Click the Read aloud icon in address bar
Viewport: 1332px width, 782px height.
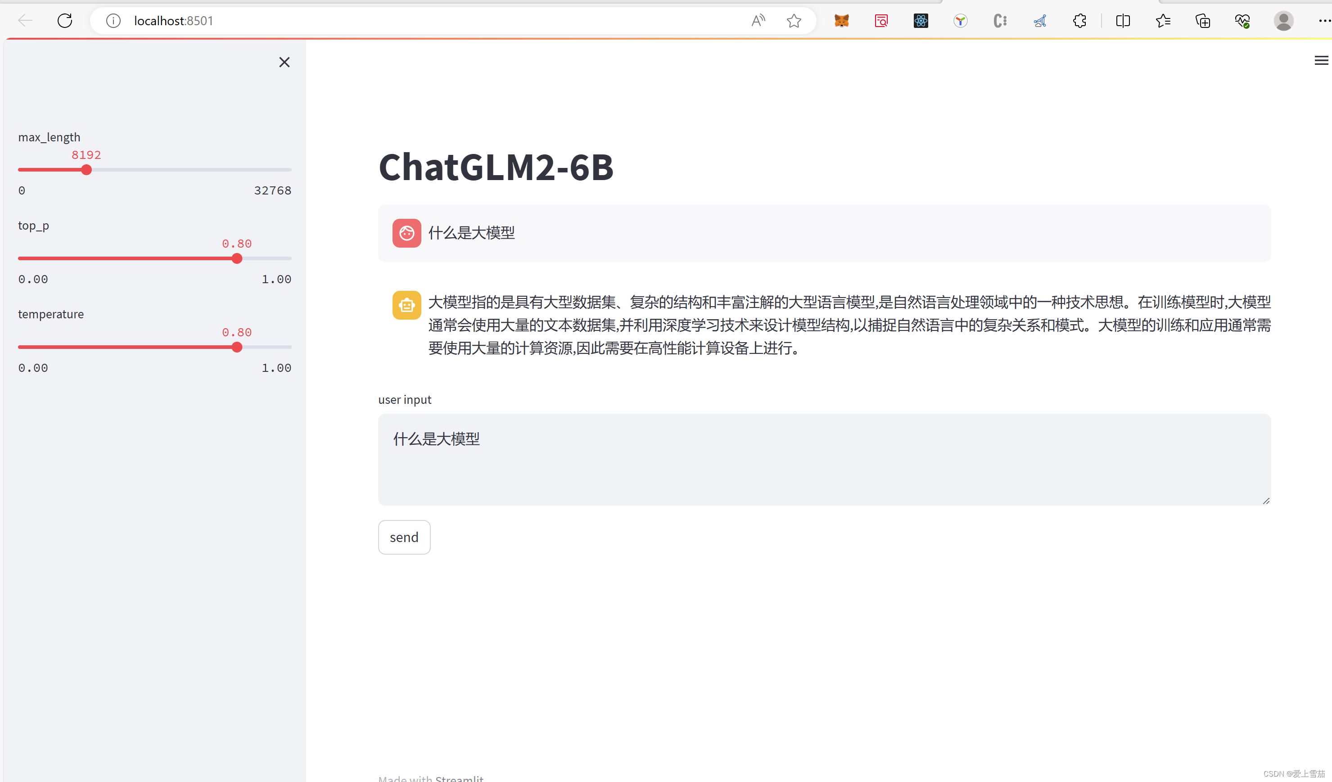click(758, 21)
